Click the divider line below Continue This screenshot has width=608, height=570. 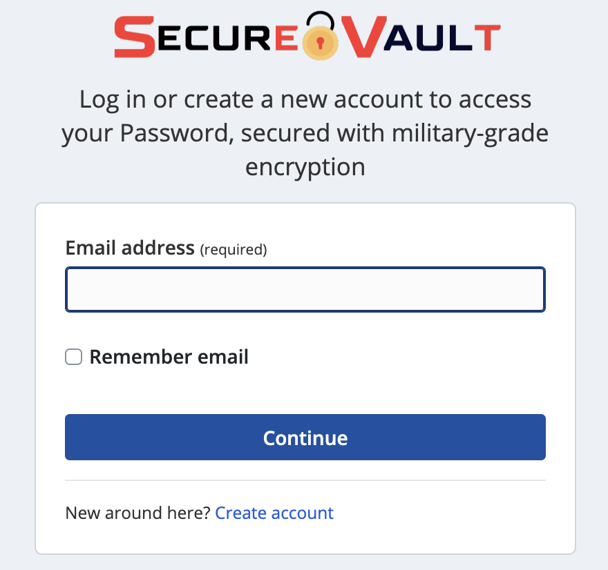click(x=305, y=480)
